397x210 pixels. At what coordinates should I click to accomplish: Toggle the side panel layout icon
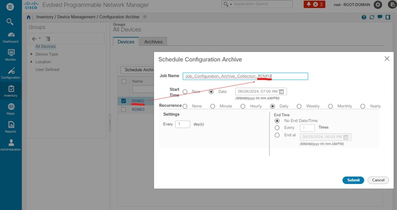tap(388, 17)
